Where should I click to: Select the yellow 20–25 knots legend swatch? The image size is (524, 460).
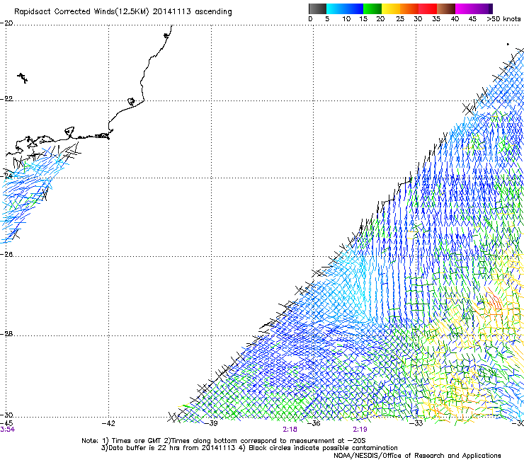tap(391, 8)
